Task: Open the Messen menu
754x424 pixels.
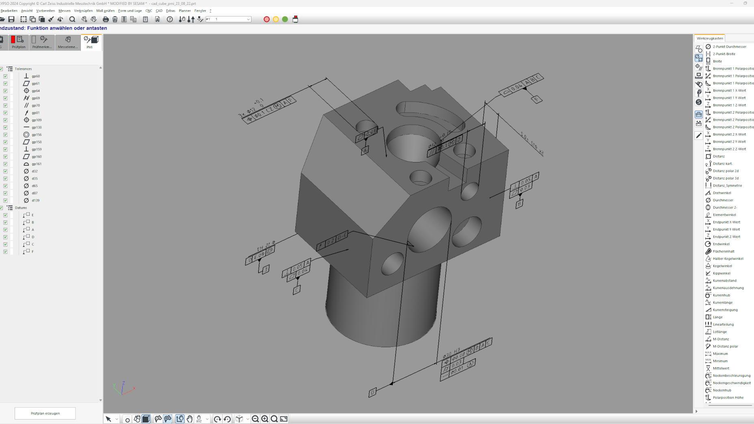Action: pos(64,11)
